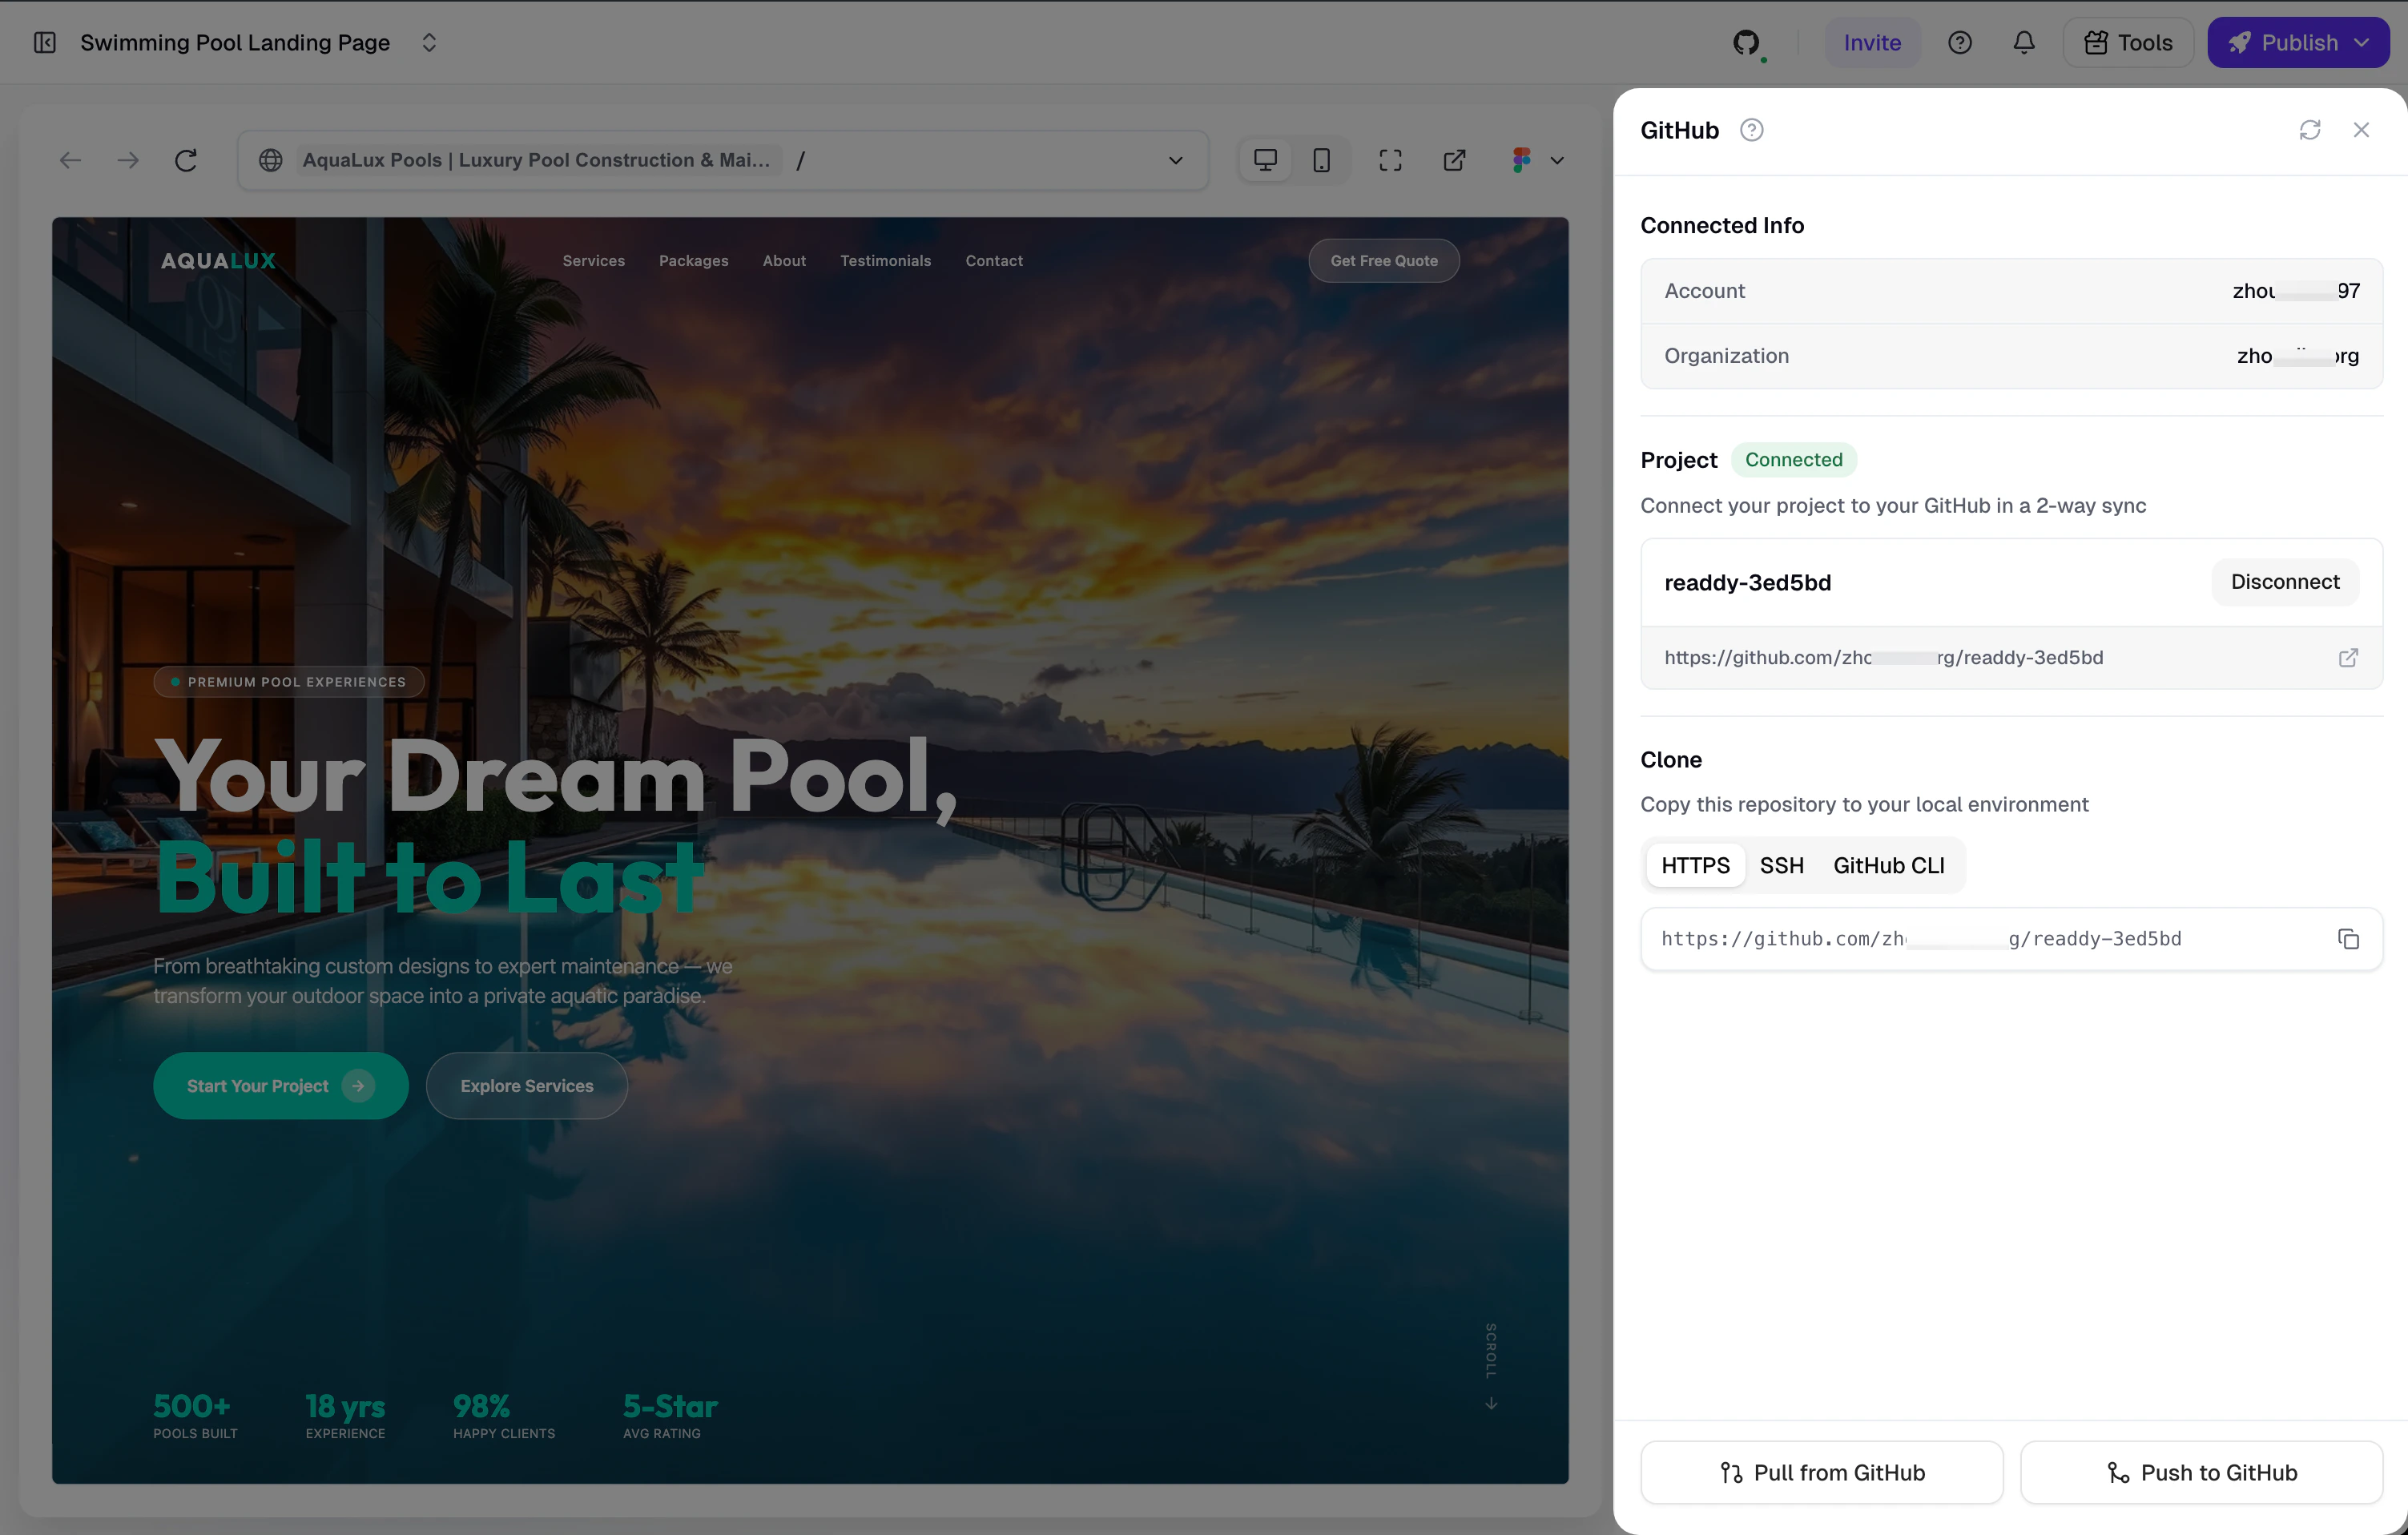Select the GitHub CLI tab
Viewport: 2408px width, 1535px height.
(1888, 865)
